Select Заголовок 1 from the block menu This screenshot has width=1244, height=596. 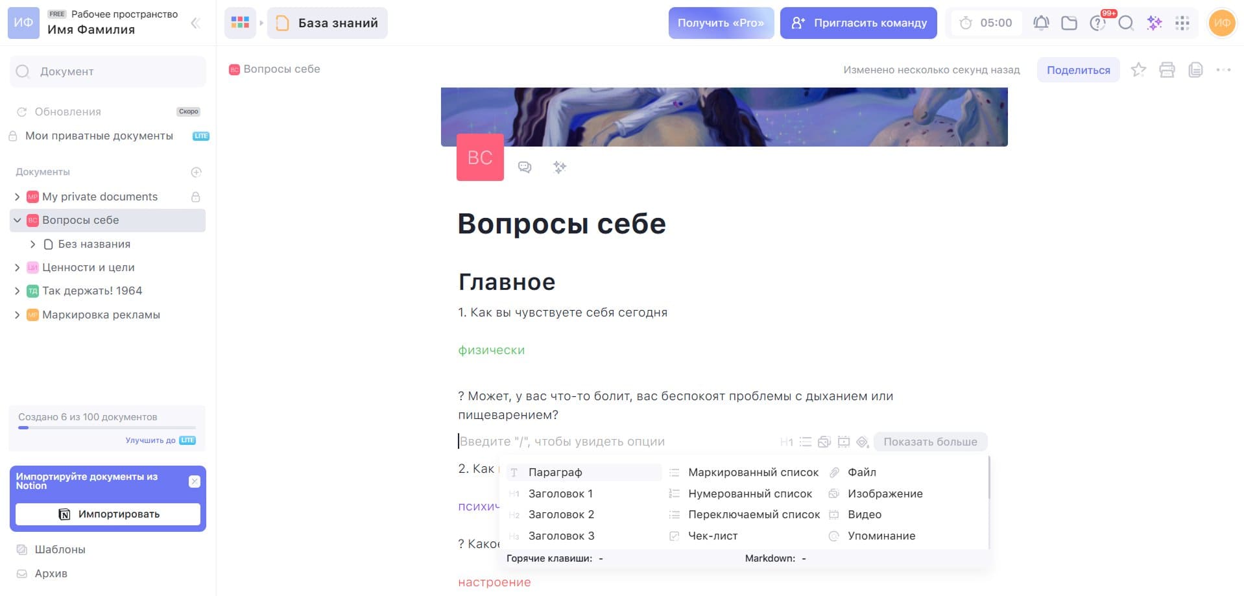[560, 494]
